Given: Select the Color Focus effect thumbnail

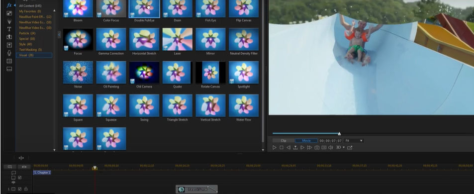Looking at the screenshot, I should click(111, 8).
